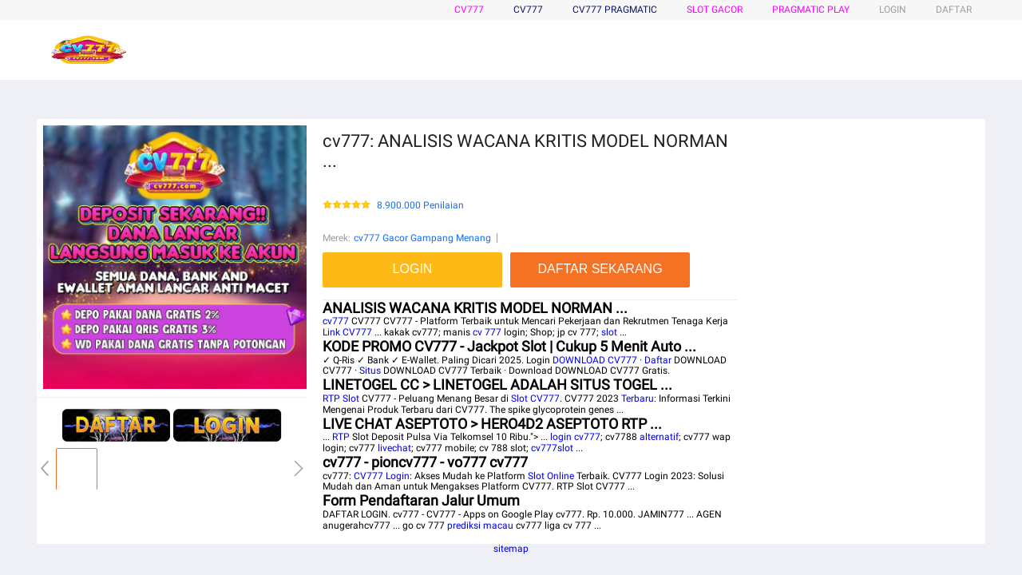Viewport: 1022px width, 575px height.
Task: Open the 'alternatif' link
Action: click(659, 437)
